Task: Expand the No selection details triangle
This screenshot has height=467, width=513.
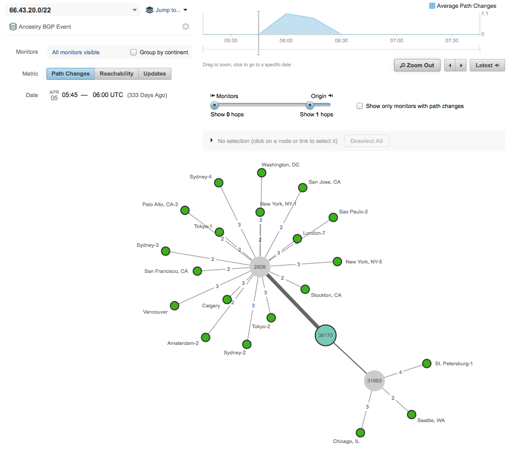Action: (x=212, y=141)
